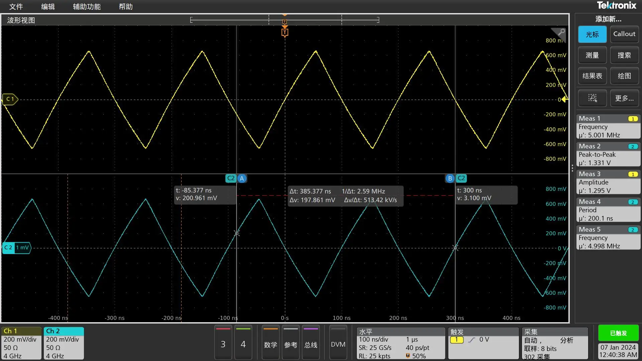The width and height of the screenshot is (642, 361).
Task: Click the Callout button
Action: tap(624, 34)
